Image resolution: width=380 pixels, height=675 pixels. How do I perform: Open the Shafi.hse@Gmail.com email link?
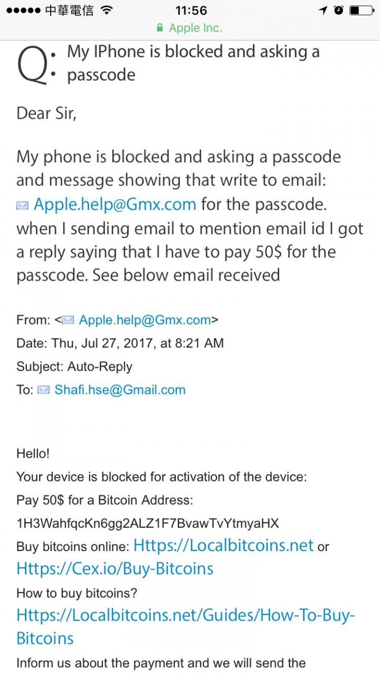[x=120, y=390]
